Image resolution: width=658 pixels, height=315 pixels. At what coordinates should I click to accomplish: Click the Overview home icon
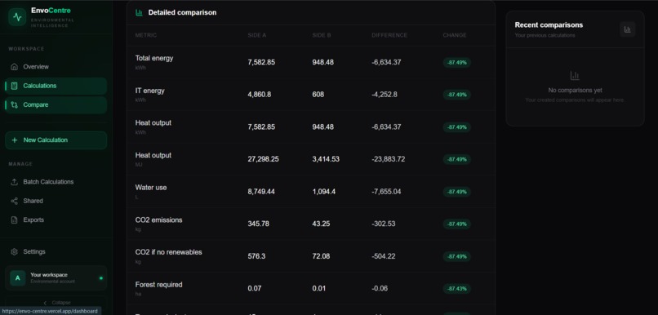point(14,67)
